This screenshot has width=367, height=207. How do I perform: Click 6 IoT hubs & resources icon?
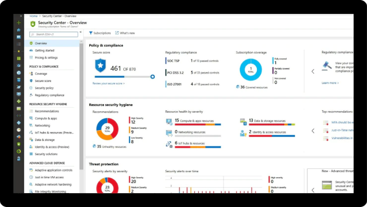(x=169, y=144)
